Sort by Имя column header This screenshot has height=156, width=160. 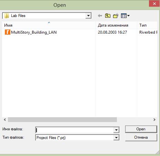point(49,25)
